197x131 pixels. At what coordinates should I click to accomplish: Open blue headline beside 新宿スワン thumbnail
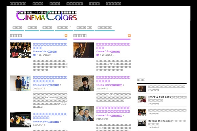point(50,46)
